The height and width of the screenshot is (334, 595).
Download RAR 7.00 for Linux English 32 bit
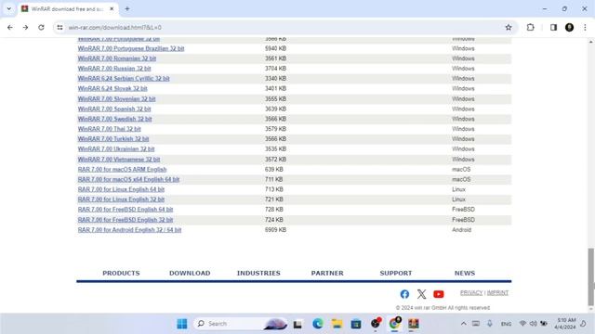(x=121, y=199)
